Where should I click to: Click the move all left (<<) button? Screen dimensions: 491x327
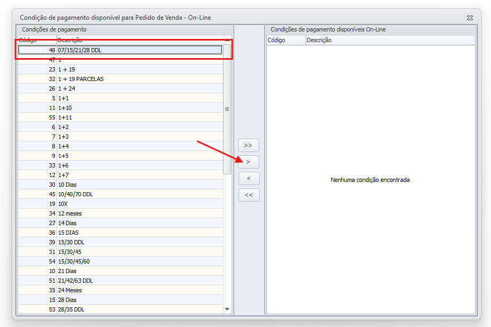coord(248,195)
